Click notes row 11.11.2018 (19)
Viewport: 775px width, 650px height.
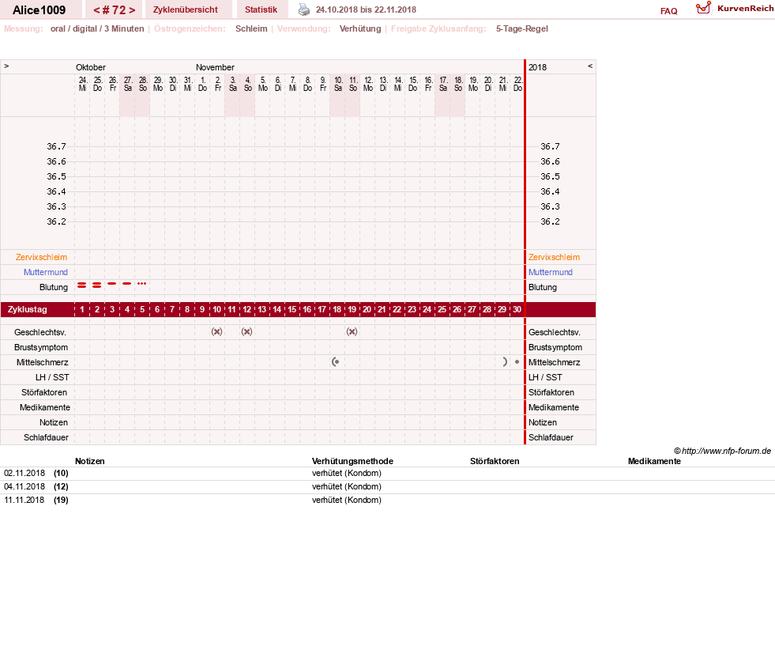tap(387, 500)
